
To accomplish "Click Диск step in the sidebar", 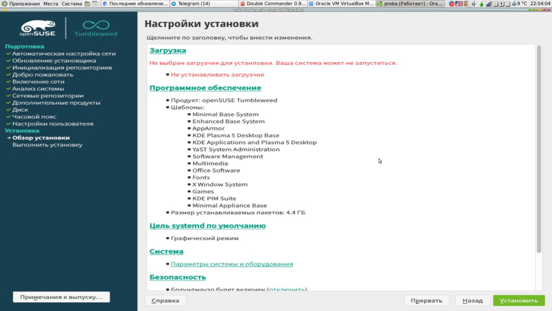I will (x=20, y=110).
